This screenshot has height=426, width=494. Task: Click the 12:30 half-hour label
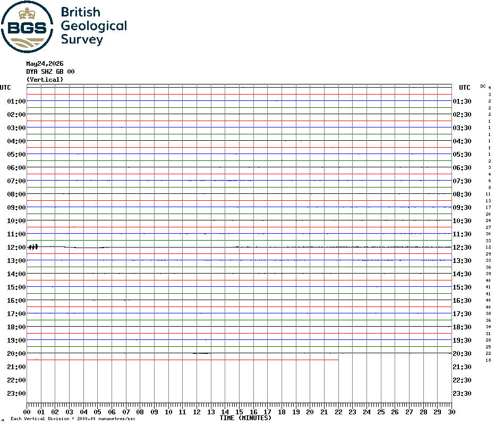(x=462, y=248)
